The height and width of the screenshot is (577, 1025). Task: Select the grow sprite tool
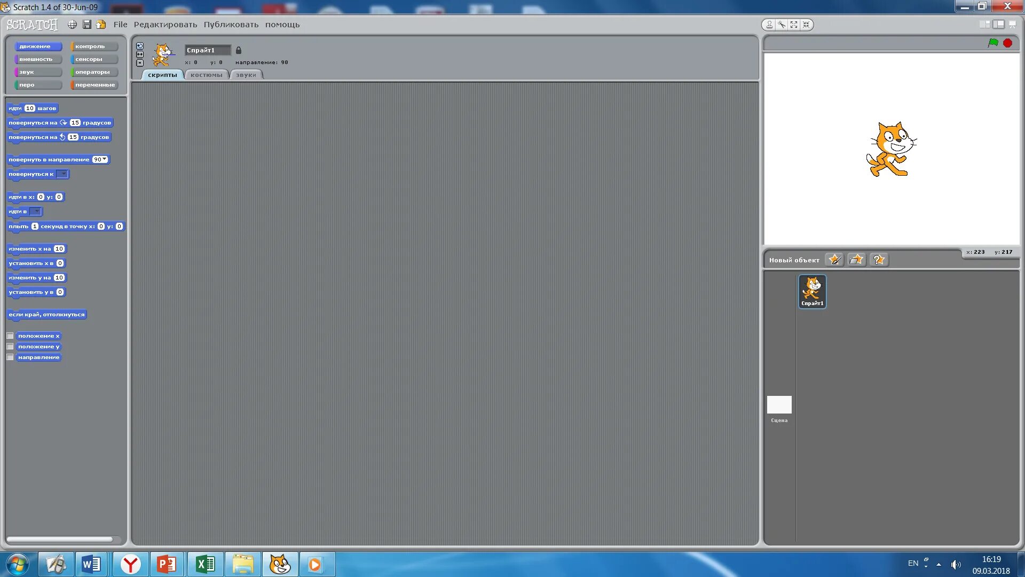(x=794, y=25)
